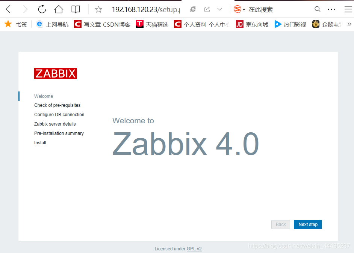This screenshot has height=253, width=354.
Task: Open the 企鹅电竞 bookmark
Action: coord(327,24)
